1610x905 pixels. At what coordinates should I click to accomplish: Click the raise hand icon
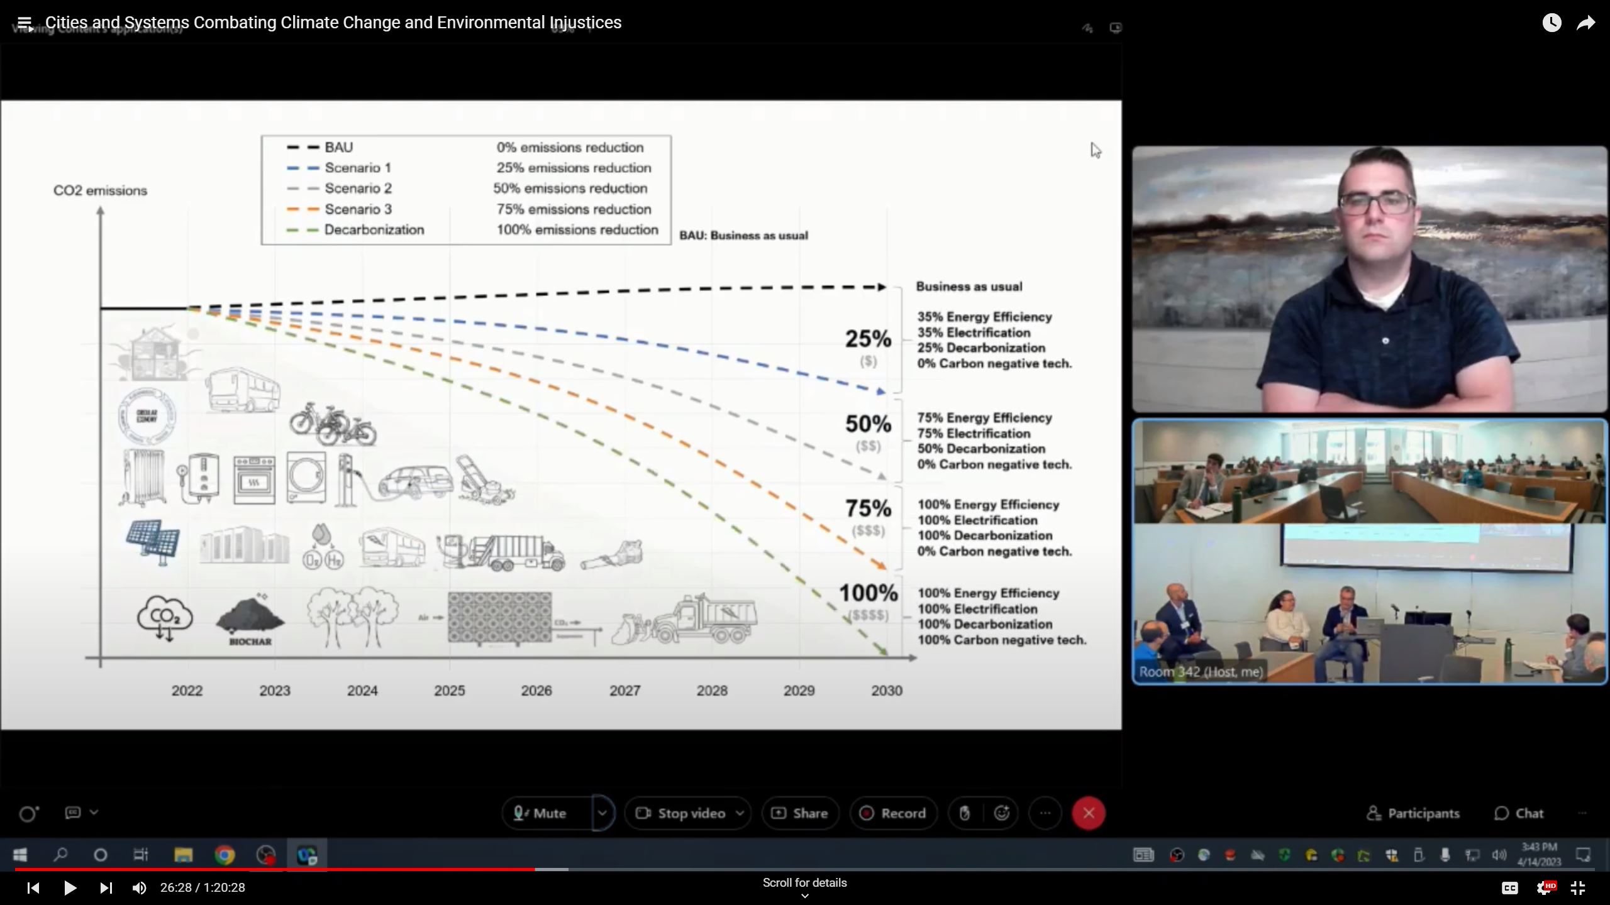pyautogui.click(x=965, y=813)
